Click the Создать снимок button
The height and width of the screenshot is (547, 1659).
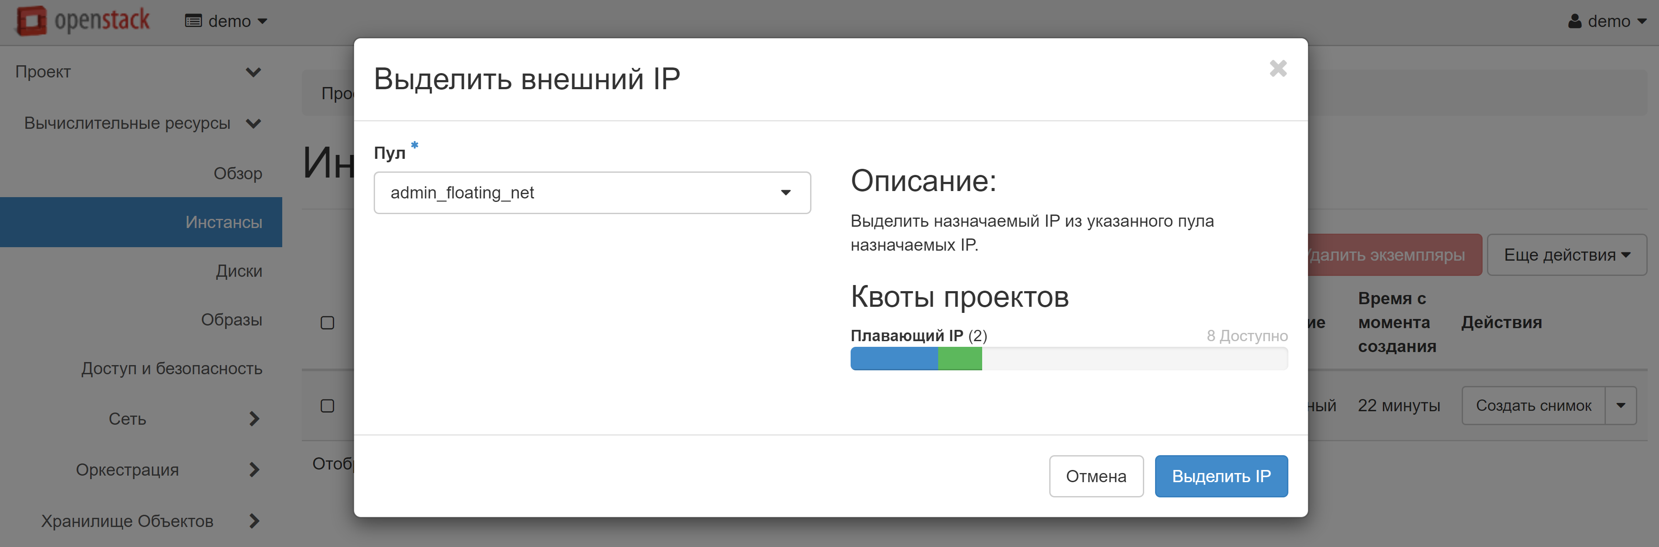coord(1534,406)
